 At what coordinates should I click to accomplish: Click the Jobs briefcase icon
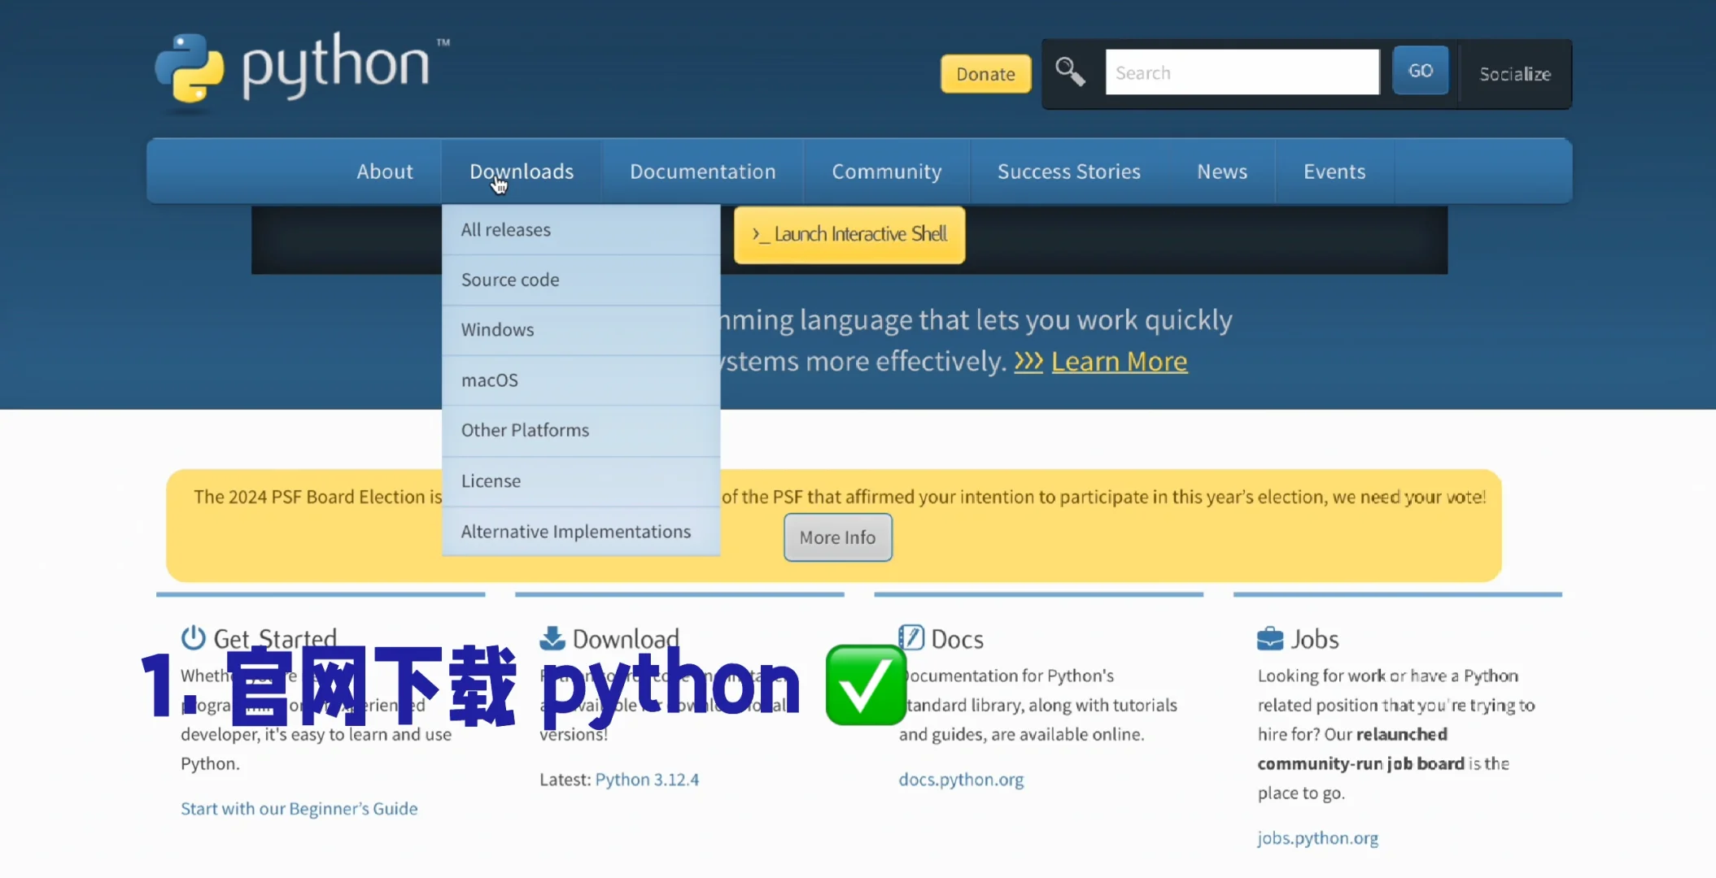(1270, 637)
